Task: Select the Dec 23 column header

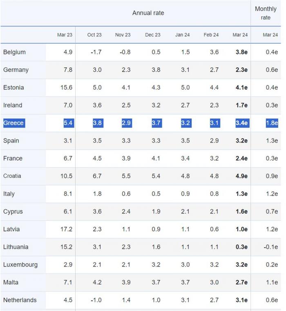Action: (153, 35)
